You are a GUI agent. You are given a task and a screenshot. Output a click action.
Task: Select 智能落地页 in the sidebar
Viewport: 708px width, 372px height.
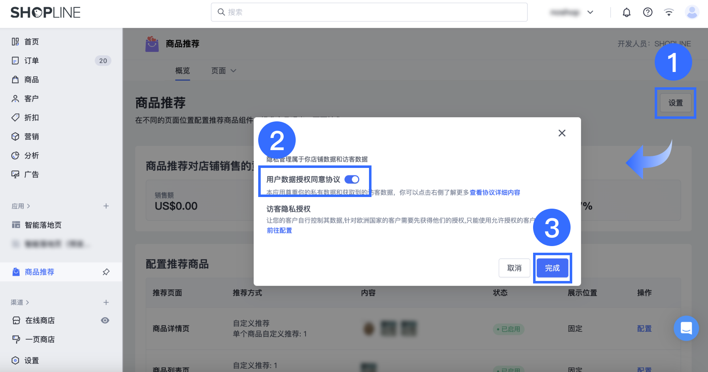(43, 225)
